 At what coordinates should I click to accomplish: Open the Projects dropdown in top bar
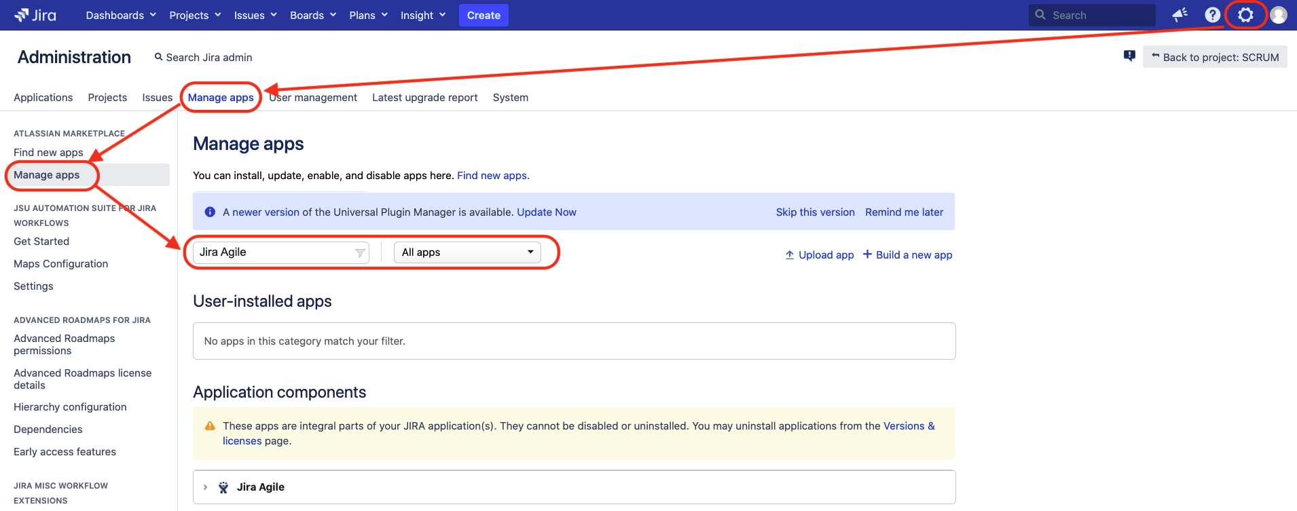click(195, 15)
